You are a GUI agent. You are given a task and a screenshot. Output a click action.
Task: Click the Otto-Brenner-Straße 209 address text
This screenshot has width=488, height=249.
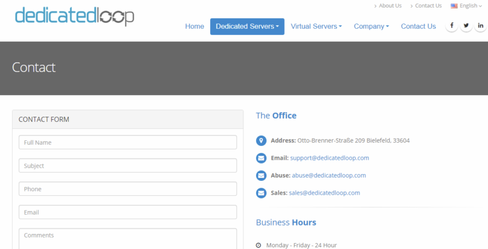point(353,140)
